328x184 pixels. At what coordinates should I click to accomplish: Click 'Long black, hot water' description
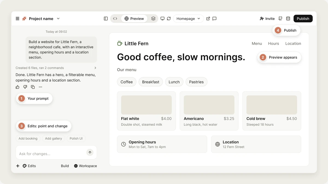[201, 125]
